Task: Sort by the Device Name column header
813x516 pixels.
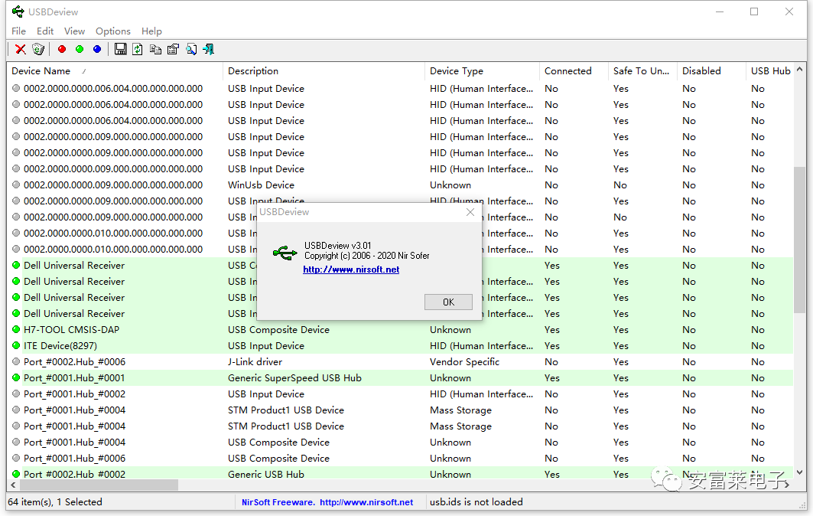Action: click(x=115, y=71)
